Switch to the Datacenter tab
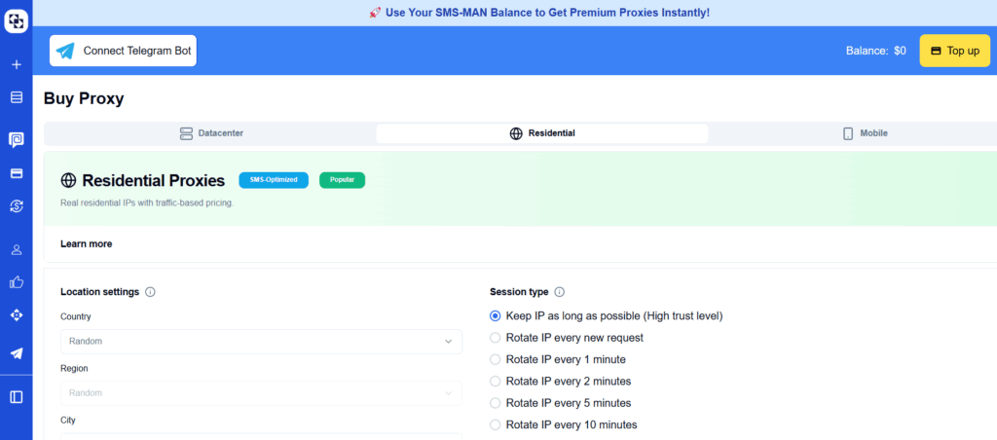Screen dimensions: 997x440 (211, 133)
